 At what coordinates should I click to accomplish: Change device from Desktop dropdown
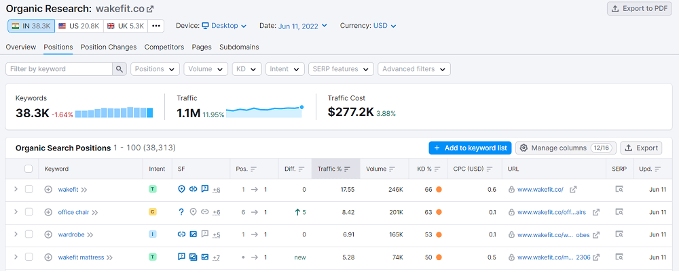click(x=224, y=26)
